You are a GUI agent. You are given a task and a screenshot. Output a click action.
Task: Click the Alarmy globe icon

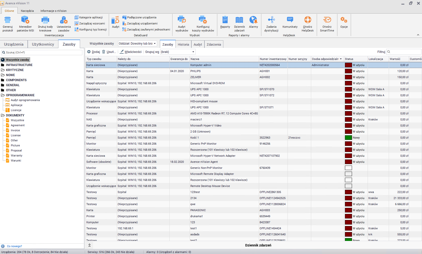click(253, 20)
